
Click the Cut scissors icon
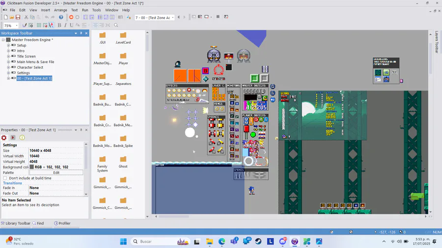(26, 18)
